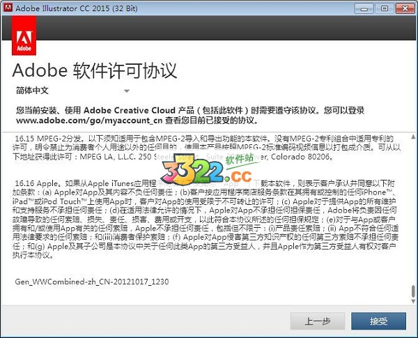Image resolution: width=418 pixels, height=338 pixels.
Task: Click the 上一步 (Back) button
Action: 318,321
